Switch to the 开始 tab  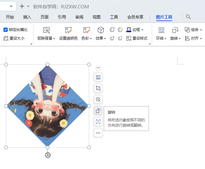10,17
